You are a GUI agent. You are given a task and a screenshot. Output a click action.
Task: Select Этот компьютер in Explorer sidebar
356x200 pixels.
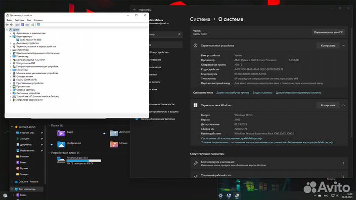point(27,189)
